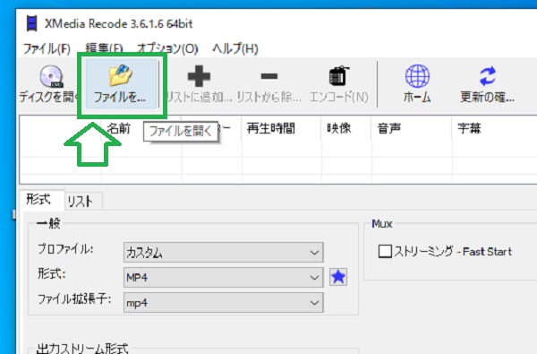Viewport: 537px width, 354px height.
Task: Click the ファイルを開く folder icon
Action: 120,74
